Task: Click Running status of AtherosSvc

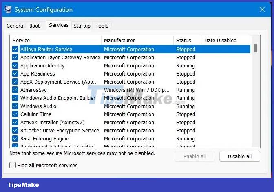Action: (186, 90)
